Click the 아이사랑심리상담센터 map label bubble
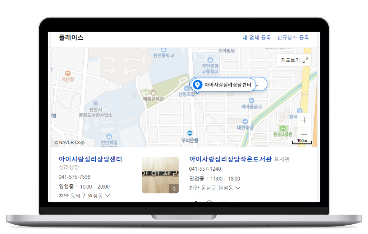This screenshot has height=234, width=368. (223, 85)
